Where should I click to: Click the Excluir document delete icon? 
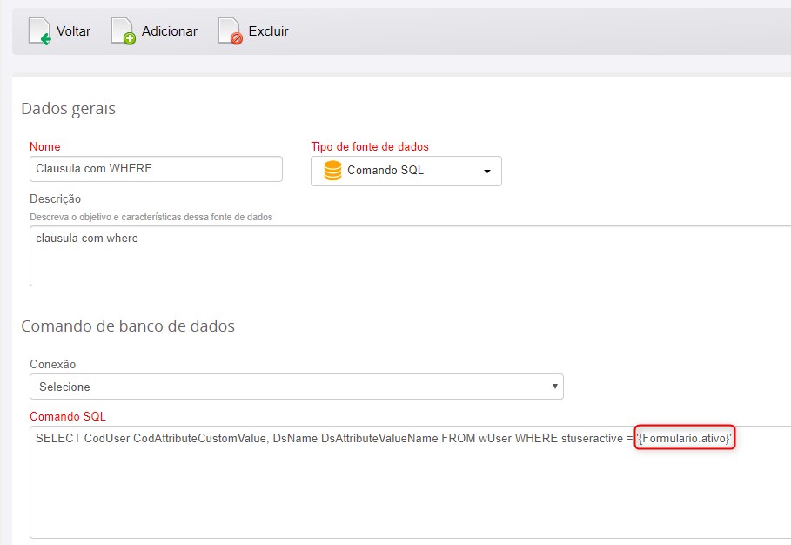pyautogui.click(x=230, y=31)
